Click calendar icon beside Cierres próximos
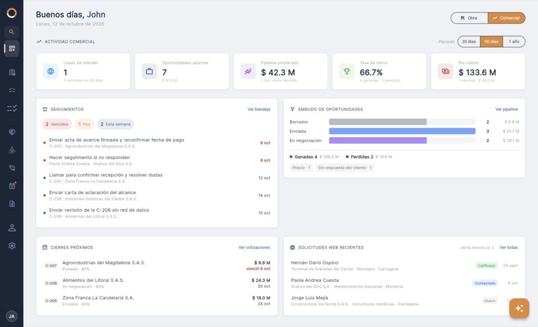 (45, 247)
